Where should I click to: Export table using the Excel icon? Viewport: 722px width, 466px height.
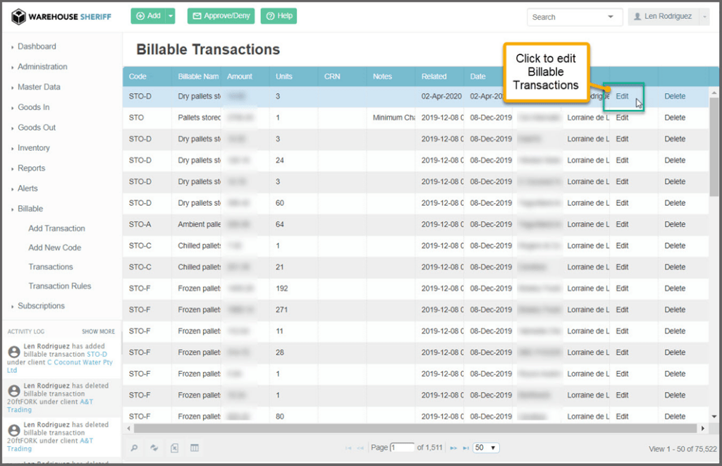[175, 448]
